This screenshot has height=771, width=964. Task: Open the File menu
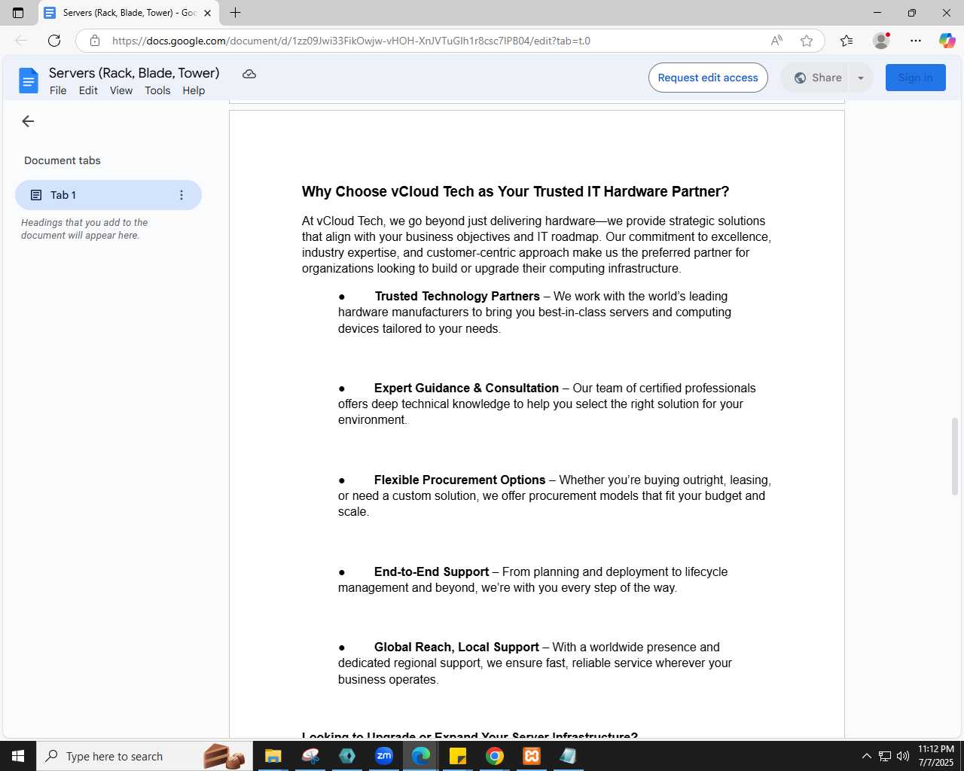pos(58,90)
